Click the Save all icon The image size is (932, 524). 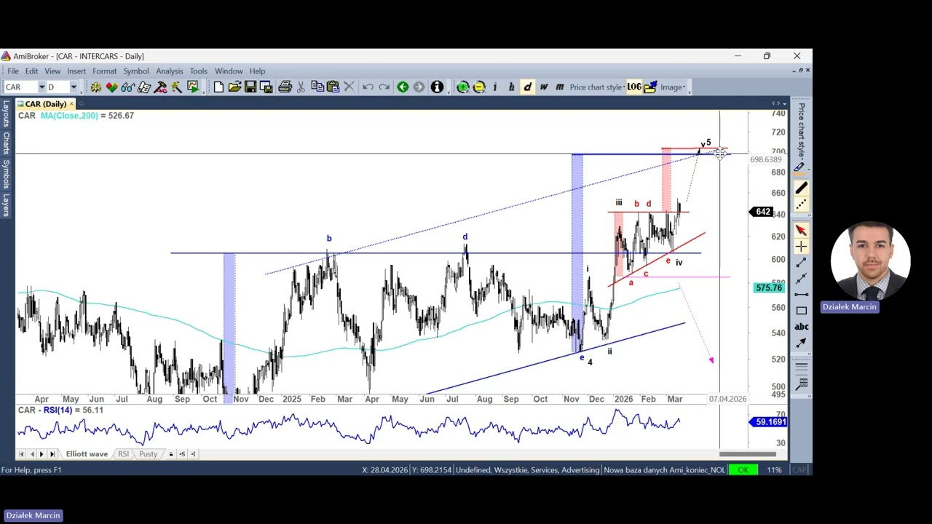pos(266,87)
